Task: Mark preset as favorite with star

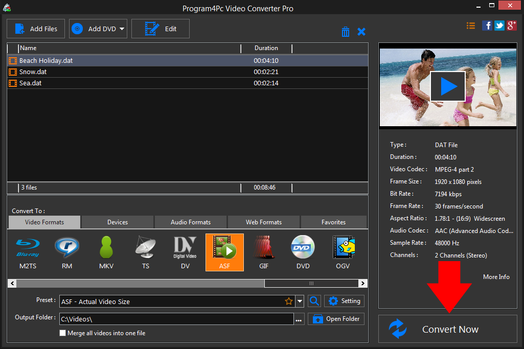Action: (289, 301)
